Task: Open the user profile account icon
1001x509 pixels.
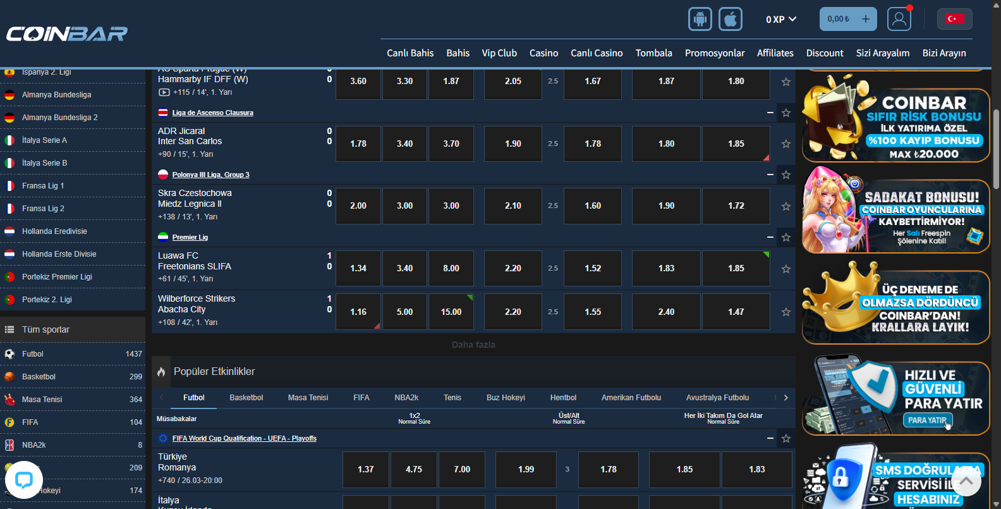Action: (899, 19)
